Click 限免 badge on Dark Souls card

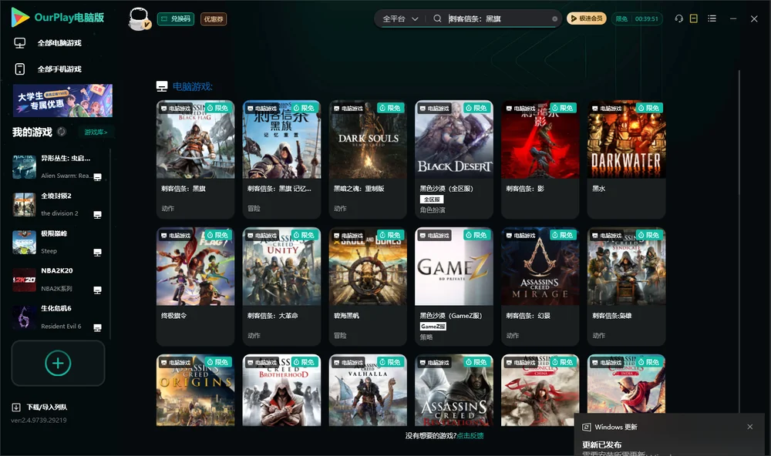(x=390, y=108)
